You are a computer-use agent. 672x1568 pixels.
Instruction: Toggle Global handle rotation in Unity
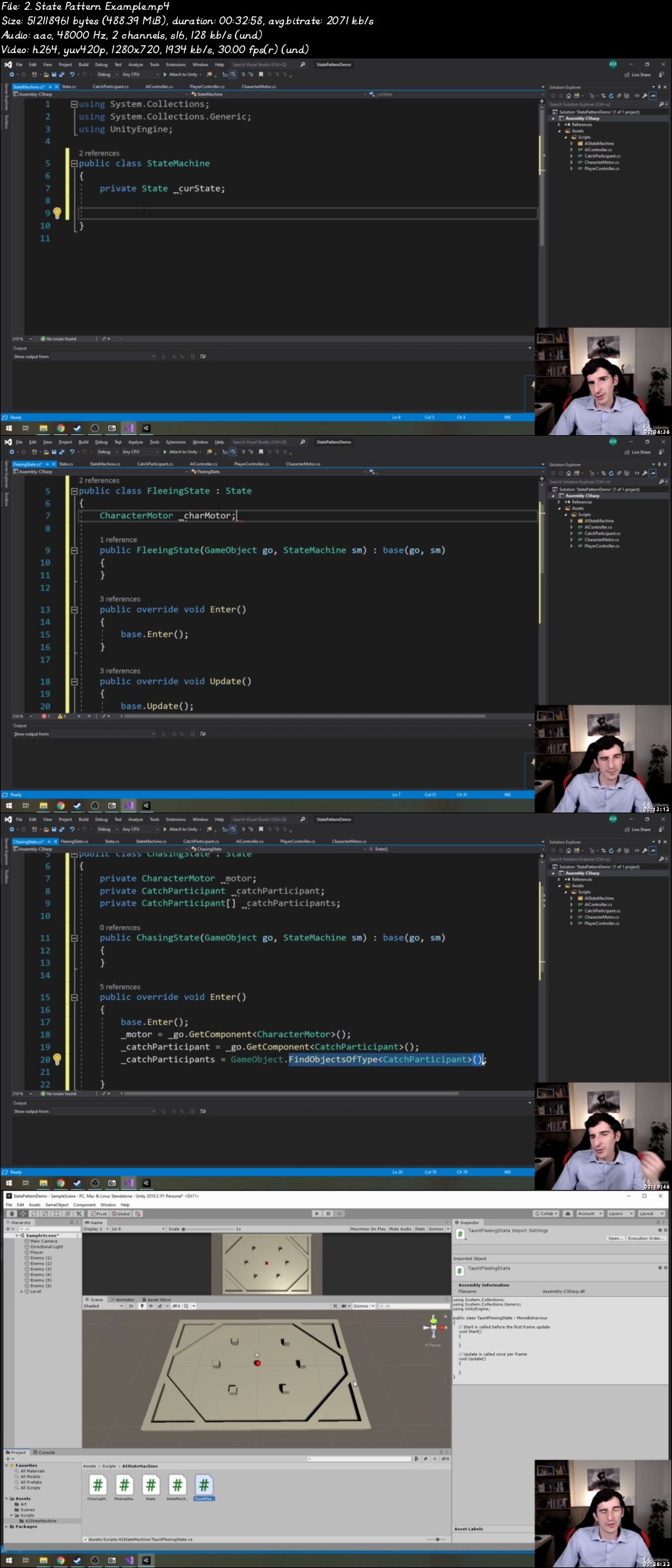pyautogui.click(x=121, y=1214)
